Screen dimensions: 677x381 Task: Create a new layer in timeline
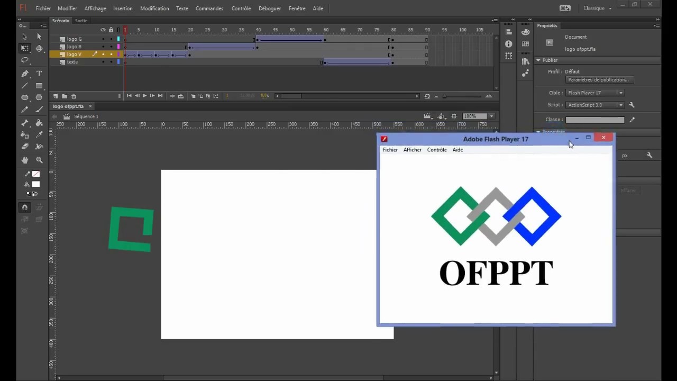pos(56,96)
